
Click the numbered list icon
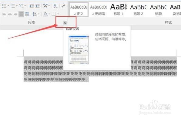[13, 6]
